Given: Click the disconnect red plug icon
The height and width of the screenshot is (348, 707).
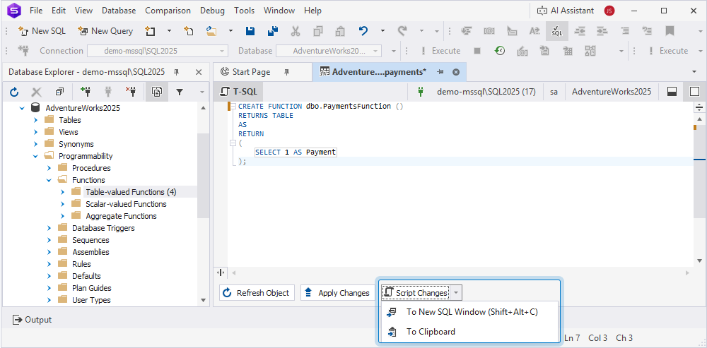Looking at the screenshot, I should 131,92.
